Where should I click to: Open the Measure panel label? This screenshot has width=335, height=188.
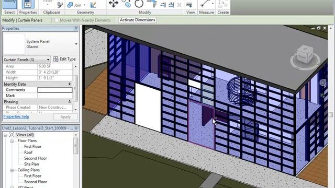pos(206,13)
